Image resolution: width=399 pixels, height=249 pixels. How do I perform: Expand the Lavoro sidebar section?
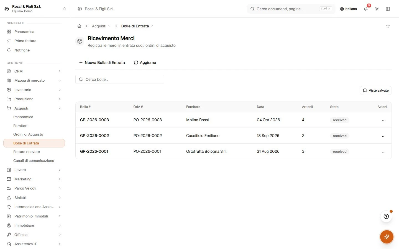pyautogui.click(x=34, y=170)
